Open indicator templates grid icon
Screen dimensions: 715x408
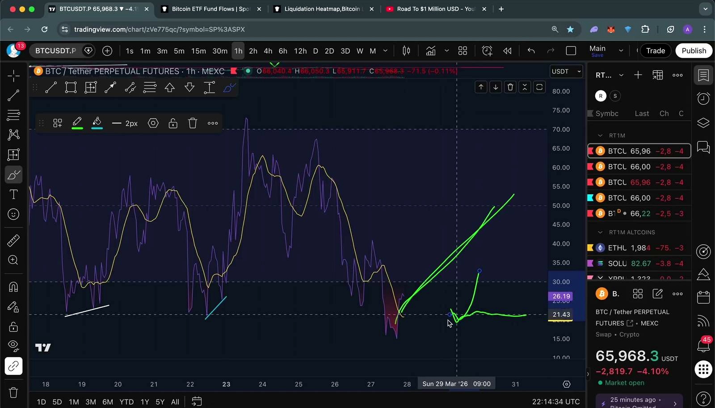click(x=463, y=51)
